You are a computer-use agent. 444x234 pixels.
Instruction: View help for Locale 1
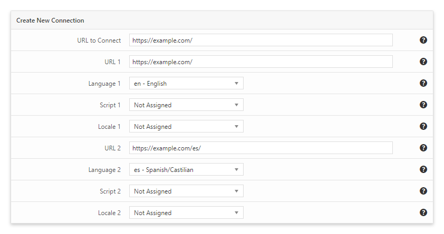(x=423, y=126)
